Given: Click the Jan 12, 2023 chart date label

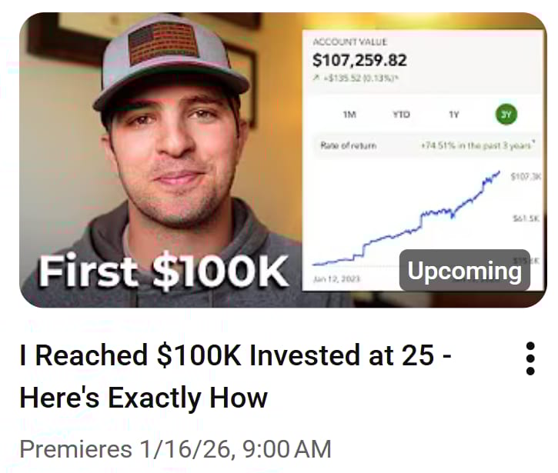Looking at the screenshot, I should 336,279.
